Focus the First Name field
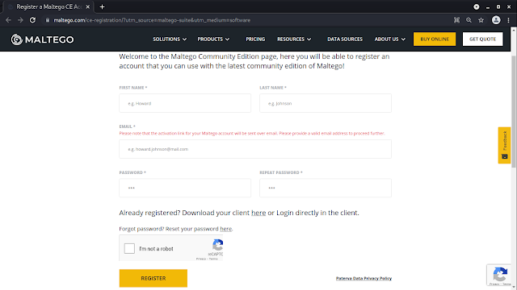Screen dimensions: 517x290 pos(185,103)
